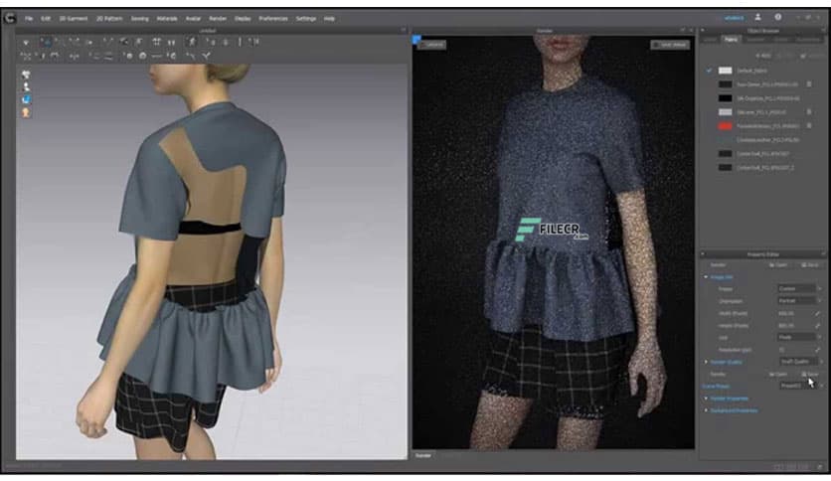The image size is (831, 481).
Task: Click the user profile icon in the title bar
Action: coord(758,17)
